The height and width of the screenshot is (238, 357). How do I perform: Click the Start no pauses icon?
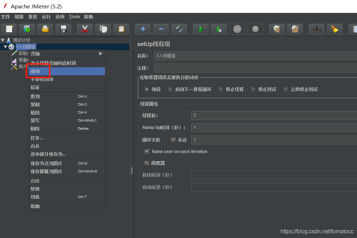pyautogui.click(x=219, y=29)
